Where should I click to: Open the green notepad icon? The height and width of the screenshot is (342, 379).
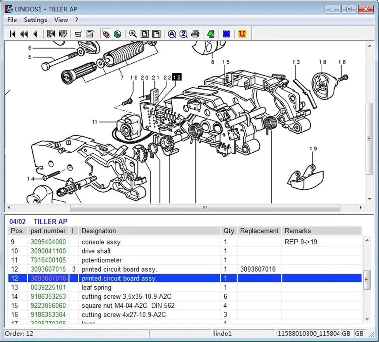(211, 34)
